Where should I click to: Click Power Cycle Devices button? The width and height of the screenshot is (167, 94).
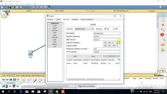[23, 75]
